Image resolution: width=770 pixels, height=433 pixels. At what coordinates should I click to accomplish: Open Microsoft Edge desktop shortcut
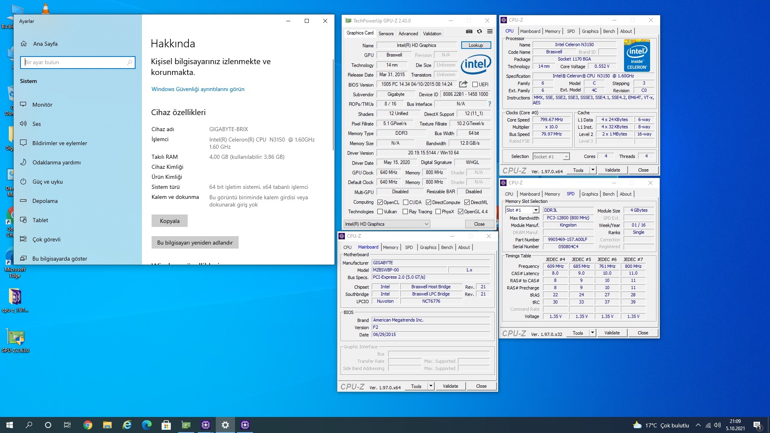(15, 263)
